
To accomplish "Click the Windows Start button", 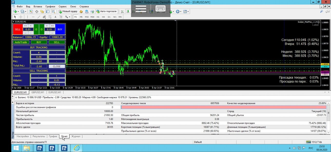I will click(16, 148).
